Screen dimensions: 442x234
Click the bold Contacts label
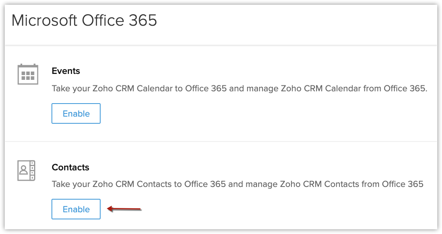(x=70, y=168)
